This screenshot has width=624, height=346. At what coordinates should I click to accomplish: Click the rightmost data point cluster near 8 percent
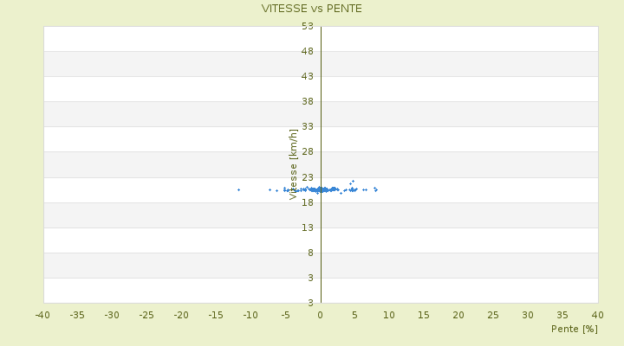tap(375, 189)
